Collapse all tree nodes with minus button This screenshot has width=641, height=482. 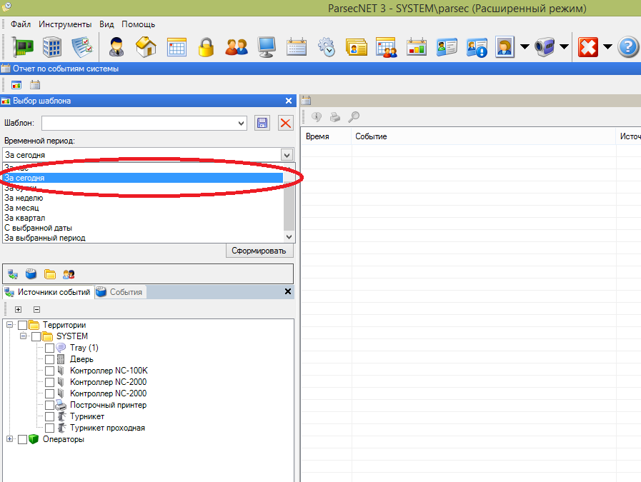[36, 310]
